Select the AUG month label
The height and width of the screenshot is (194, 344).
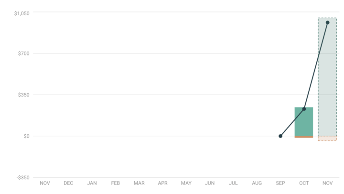257,183
